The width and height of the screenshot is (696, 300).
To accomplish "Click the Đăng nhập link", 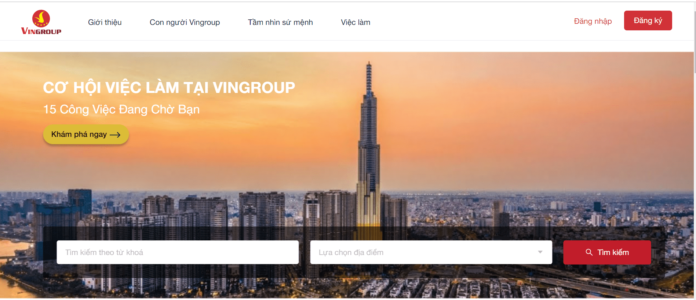I will pyautogui.click(x=593, y=21).
